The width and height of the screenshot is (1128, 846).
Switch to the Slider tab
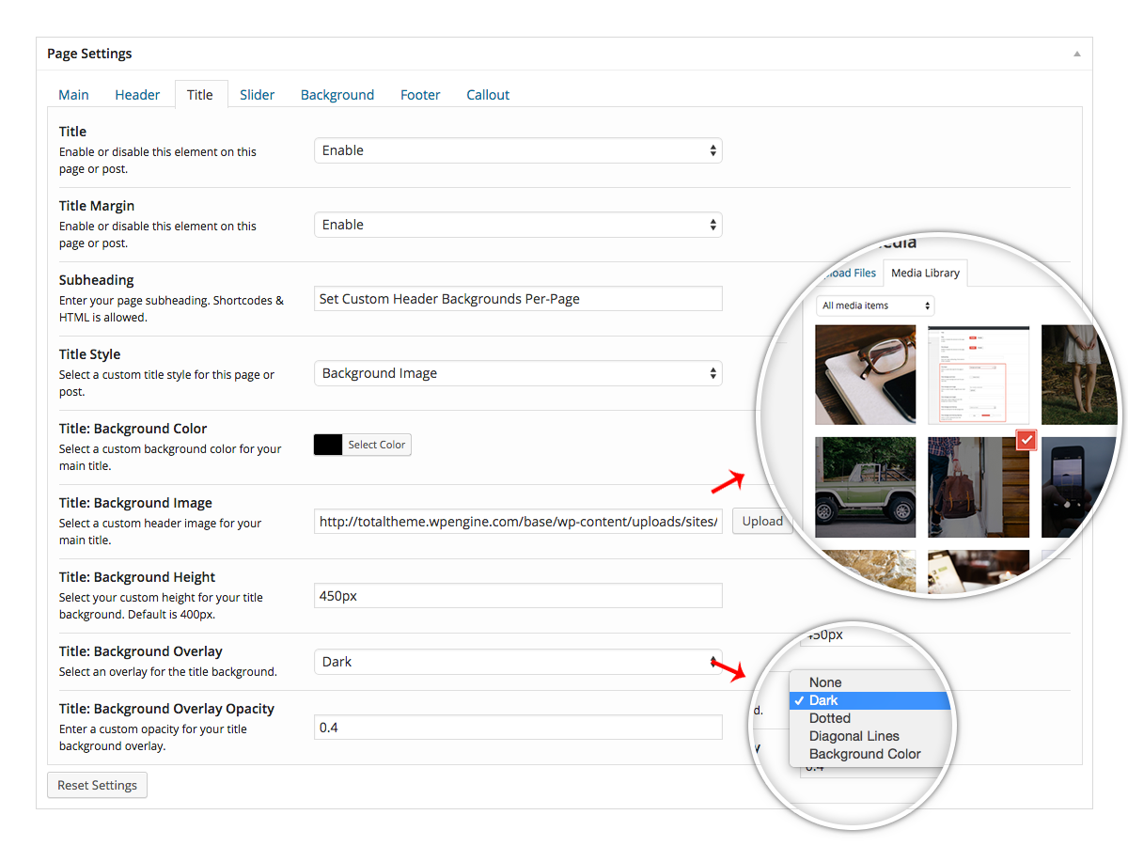pos(257,95)
